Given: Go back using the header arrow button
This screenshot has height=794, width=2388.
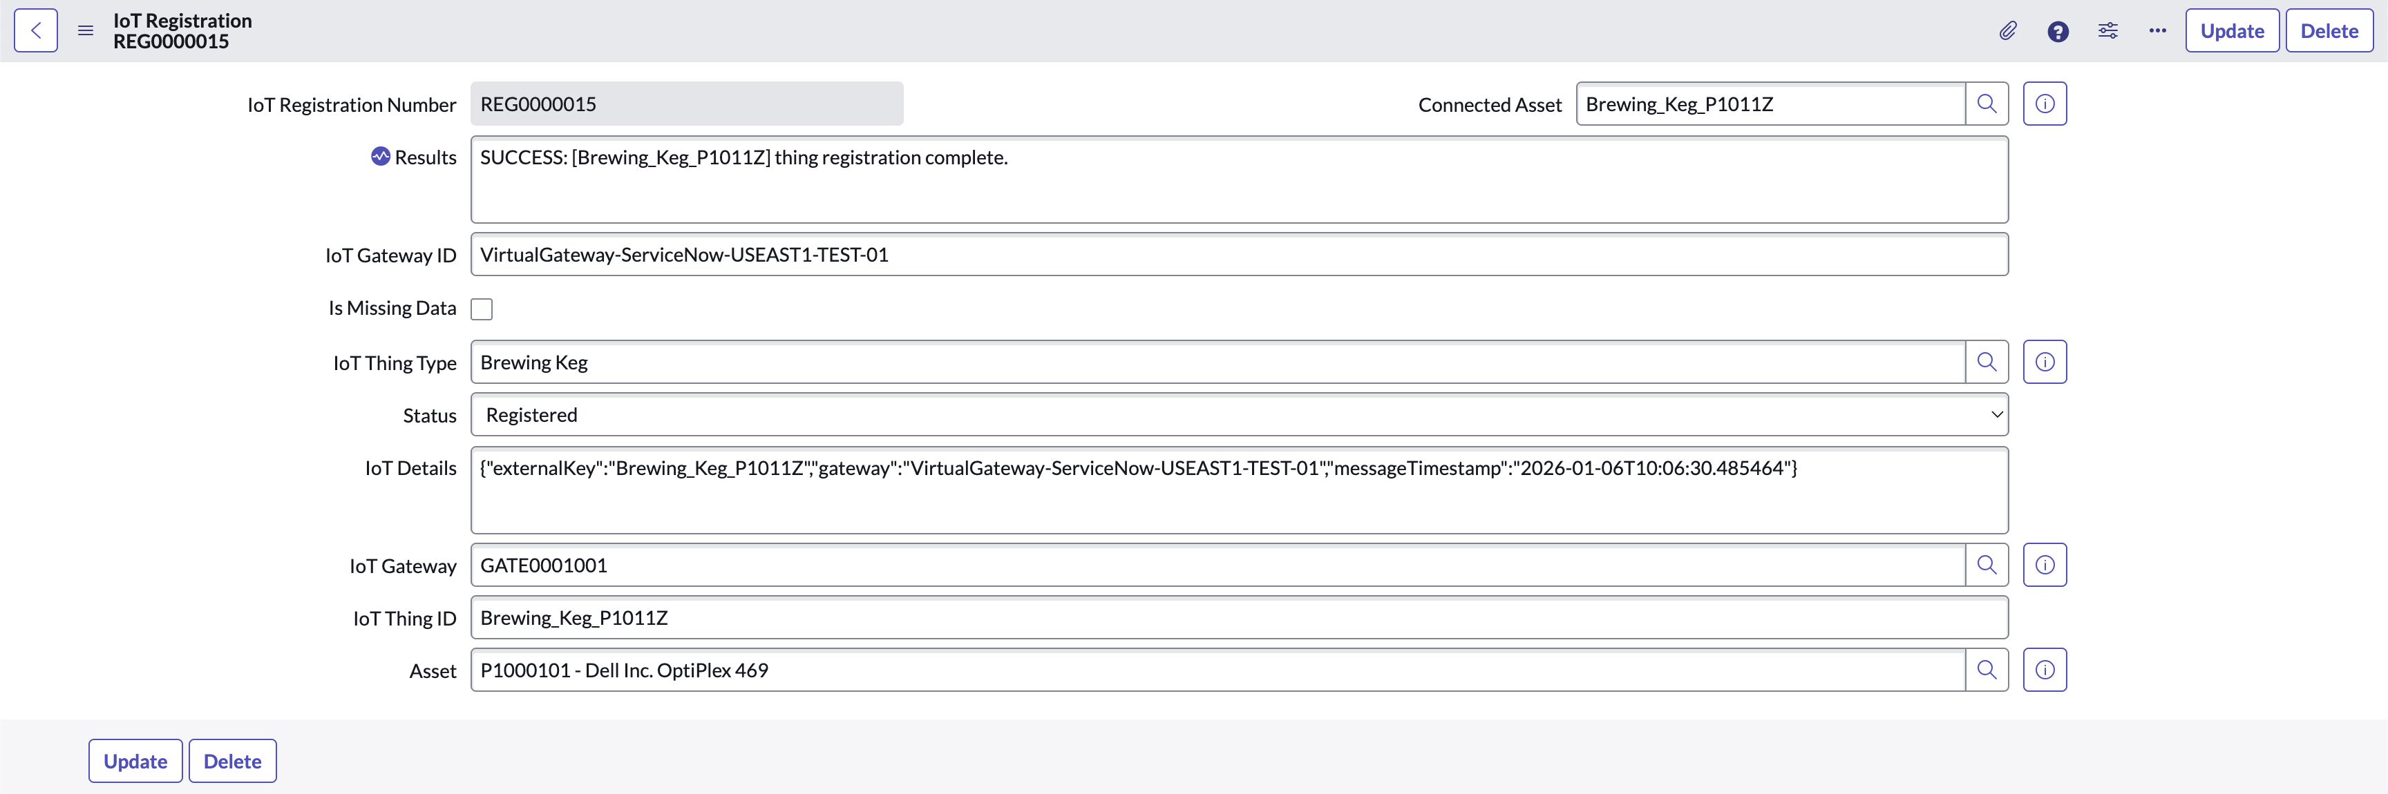Looking at the screenshot, I should [35, 30].
